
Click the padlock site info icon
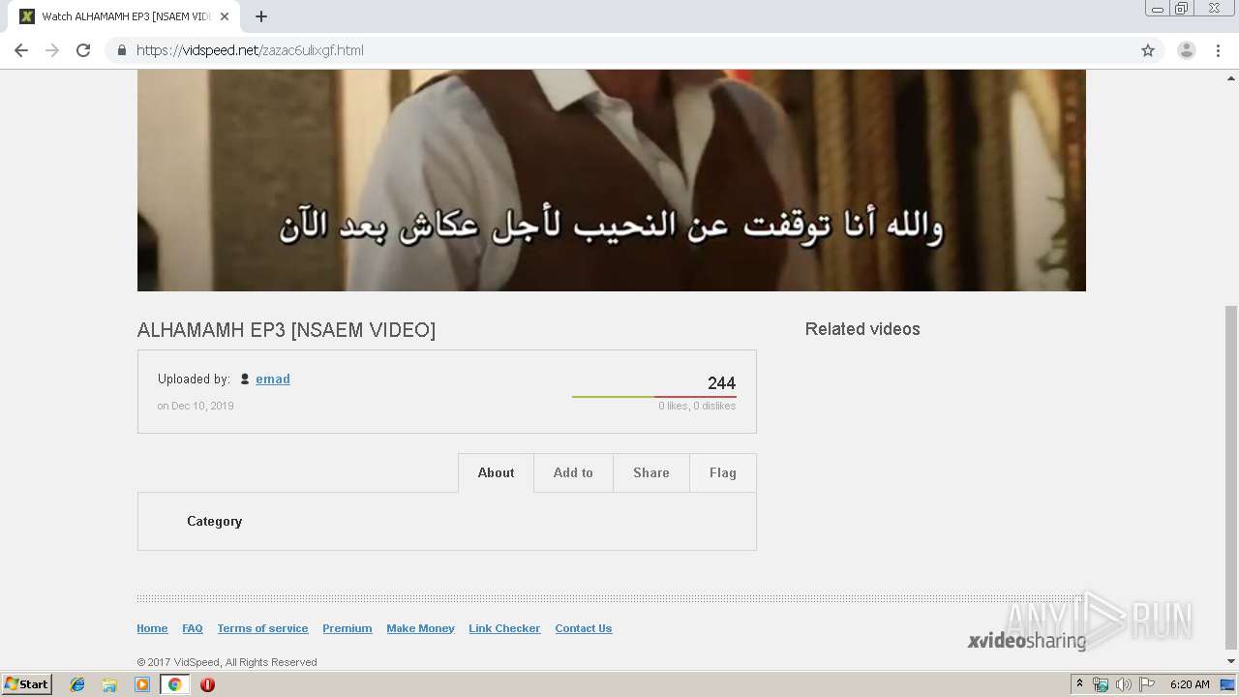coord(122,50)
